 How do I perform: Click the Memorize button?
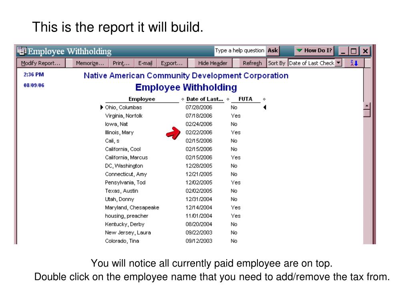tap(90, 63)
